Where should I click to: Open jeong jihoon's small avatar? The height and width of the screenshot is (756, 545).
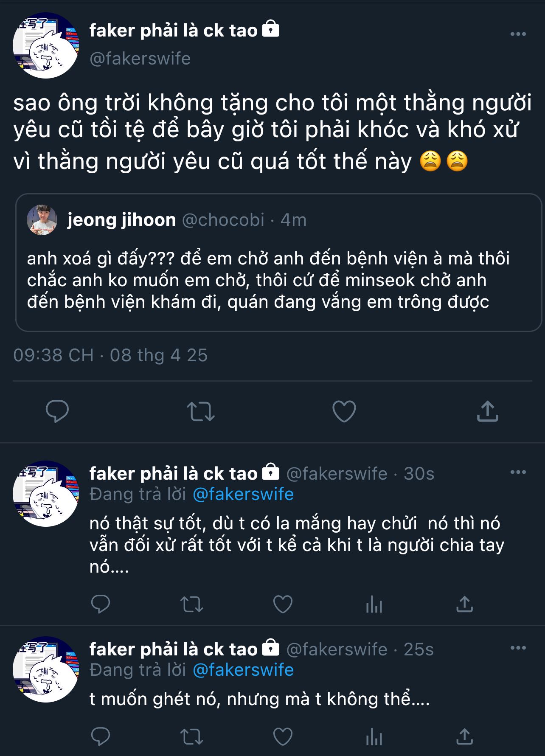point(42,220)
